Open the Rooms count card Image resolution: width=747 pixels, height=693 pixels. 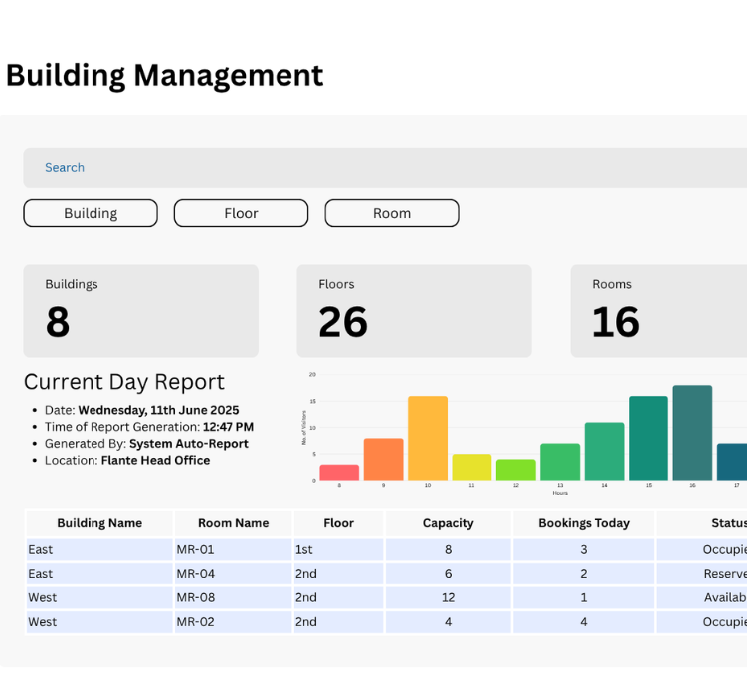[658, 311]
